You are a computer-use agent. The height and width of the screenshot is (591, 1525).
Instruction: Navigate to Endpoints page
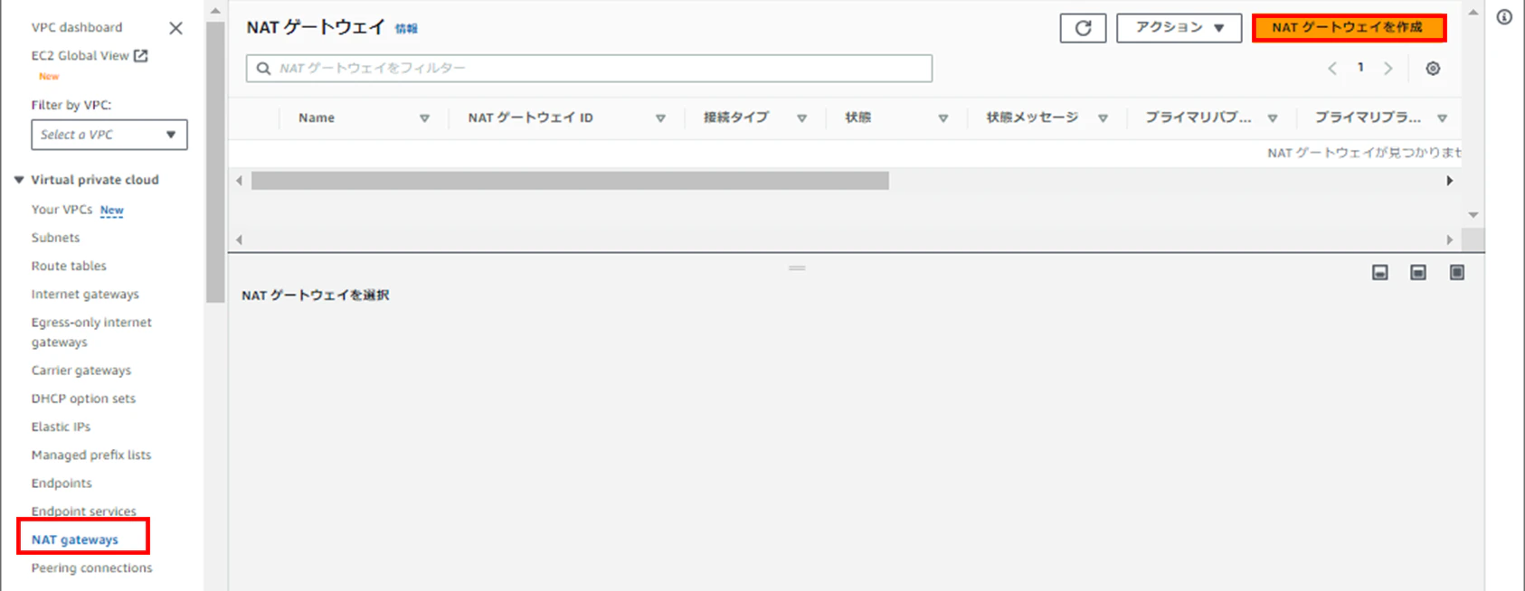[62, 483]
